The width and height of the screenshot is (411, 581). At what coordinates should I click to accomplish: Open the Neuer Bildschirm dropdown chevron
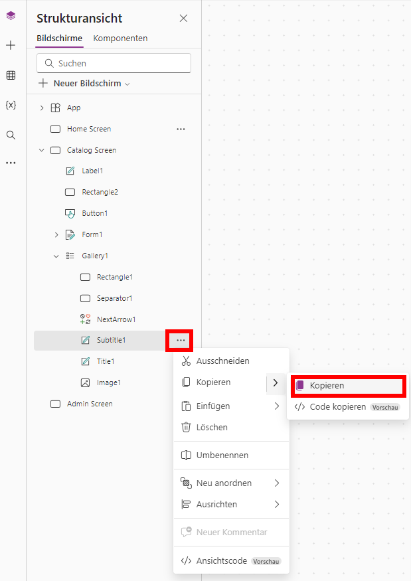point(127,84)
